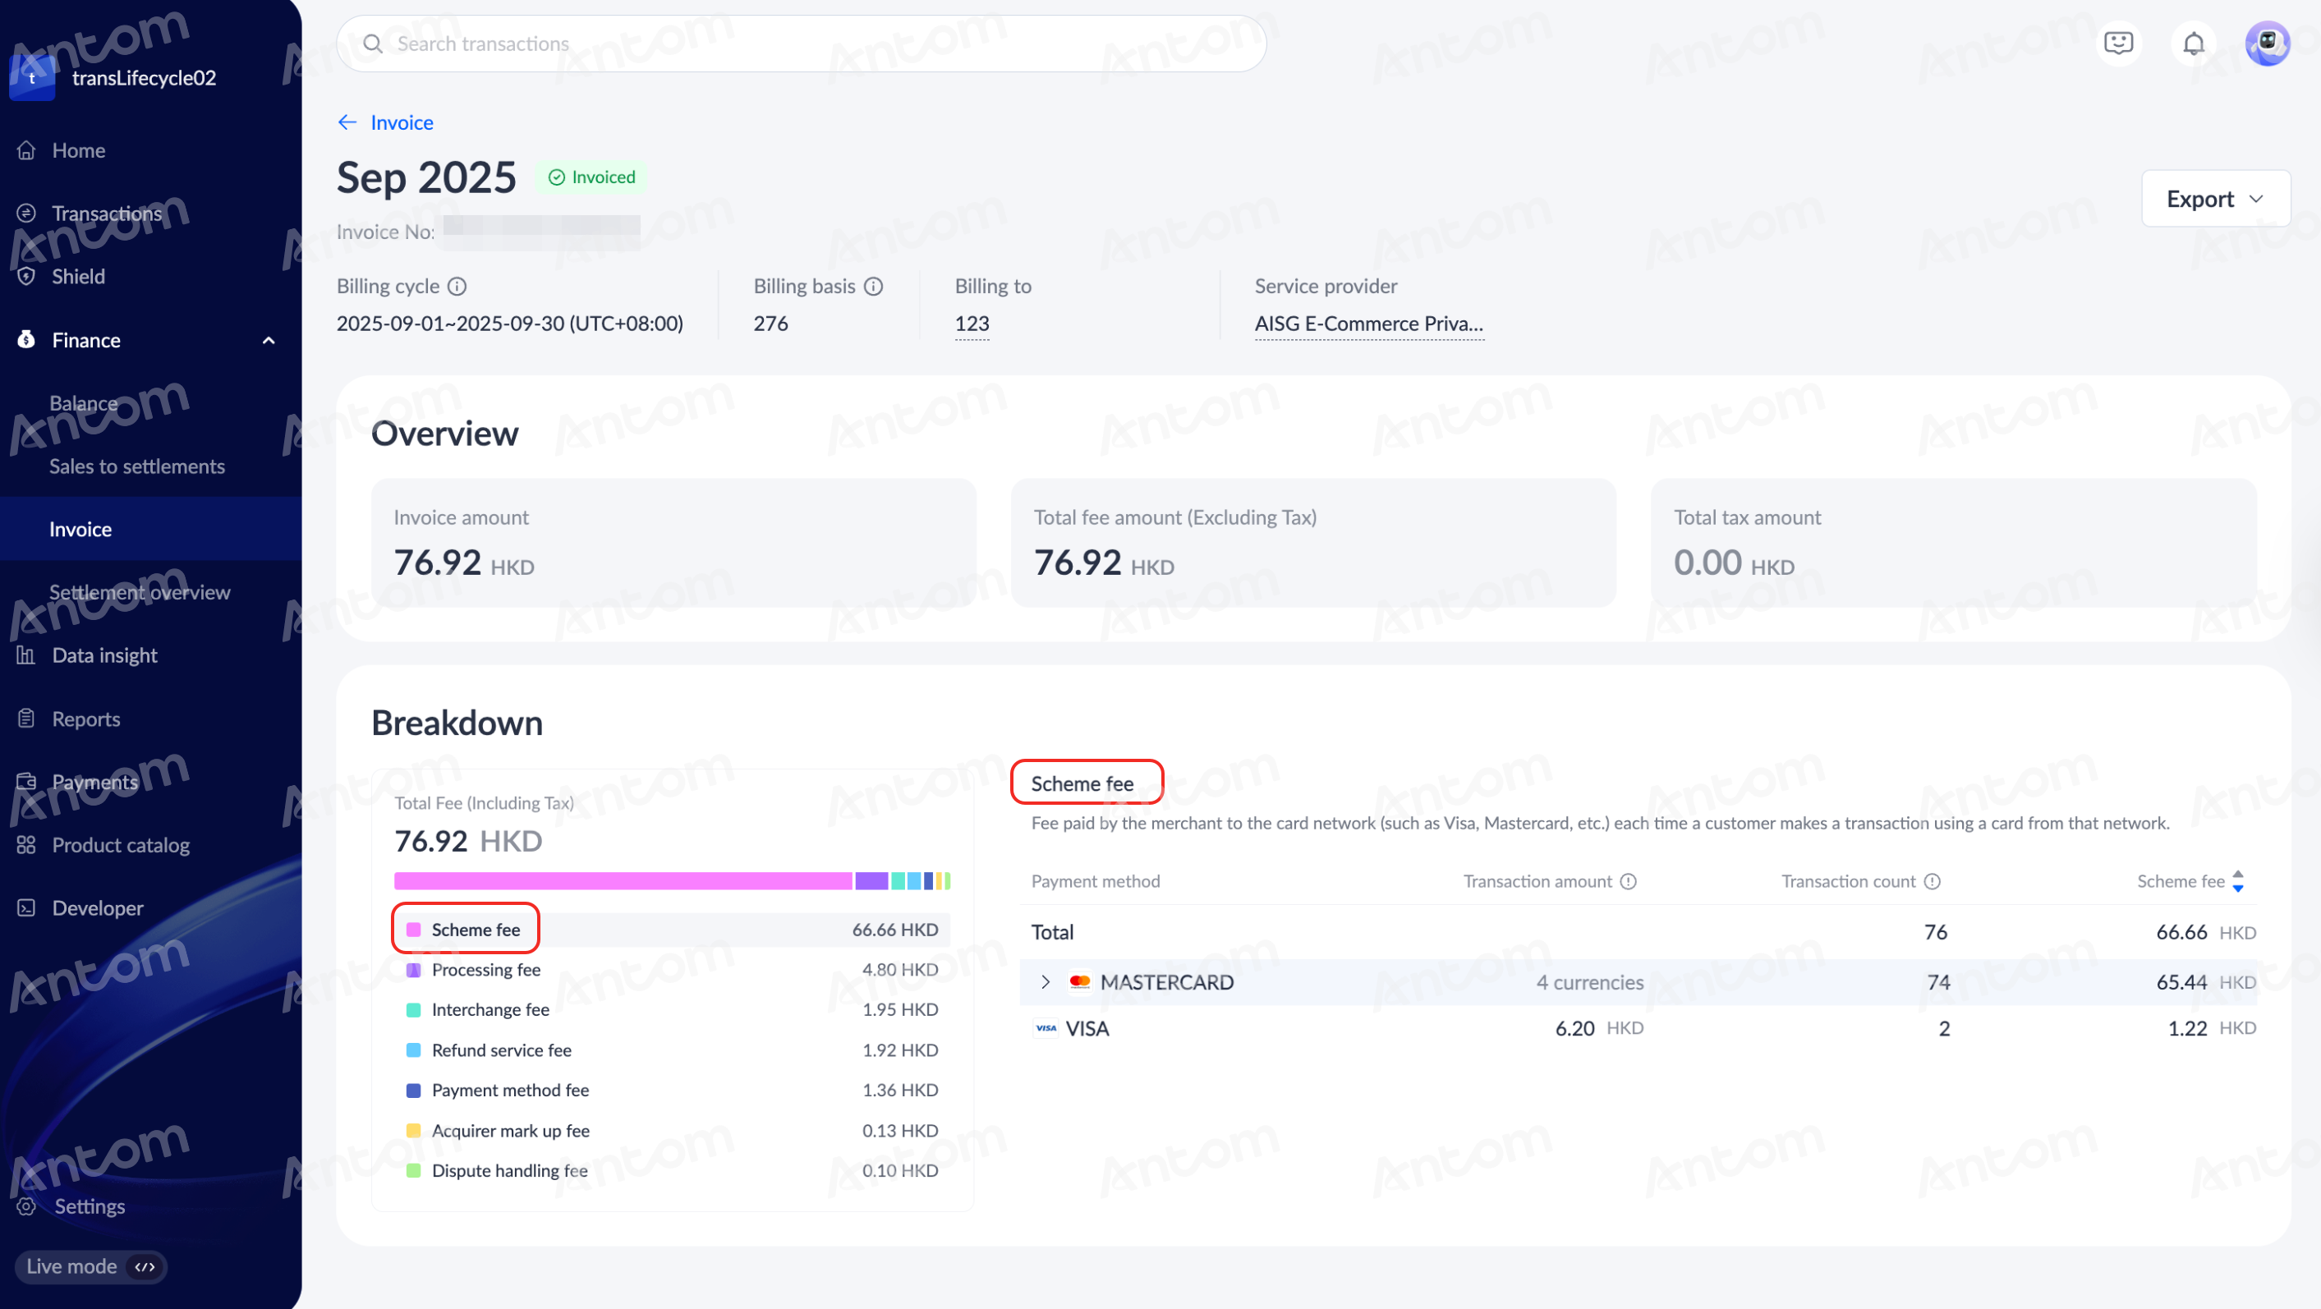Click the back arrow next to Invoice
Image resolution: width=2321 pixels, height=1309 pixels.
(347, 122)
